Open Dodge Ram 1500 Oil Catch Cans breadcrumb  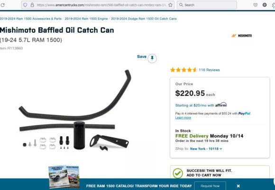coord(144,19)
